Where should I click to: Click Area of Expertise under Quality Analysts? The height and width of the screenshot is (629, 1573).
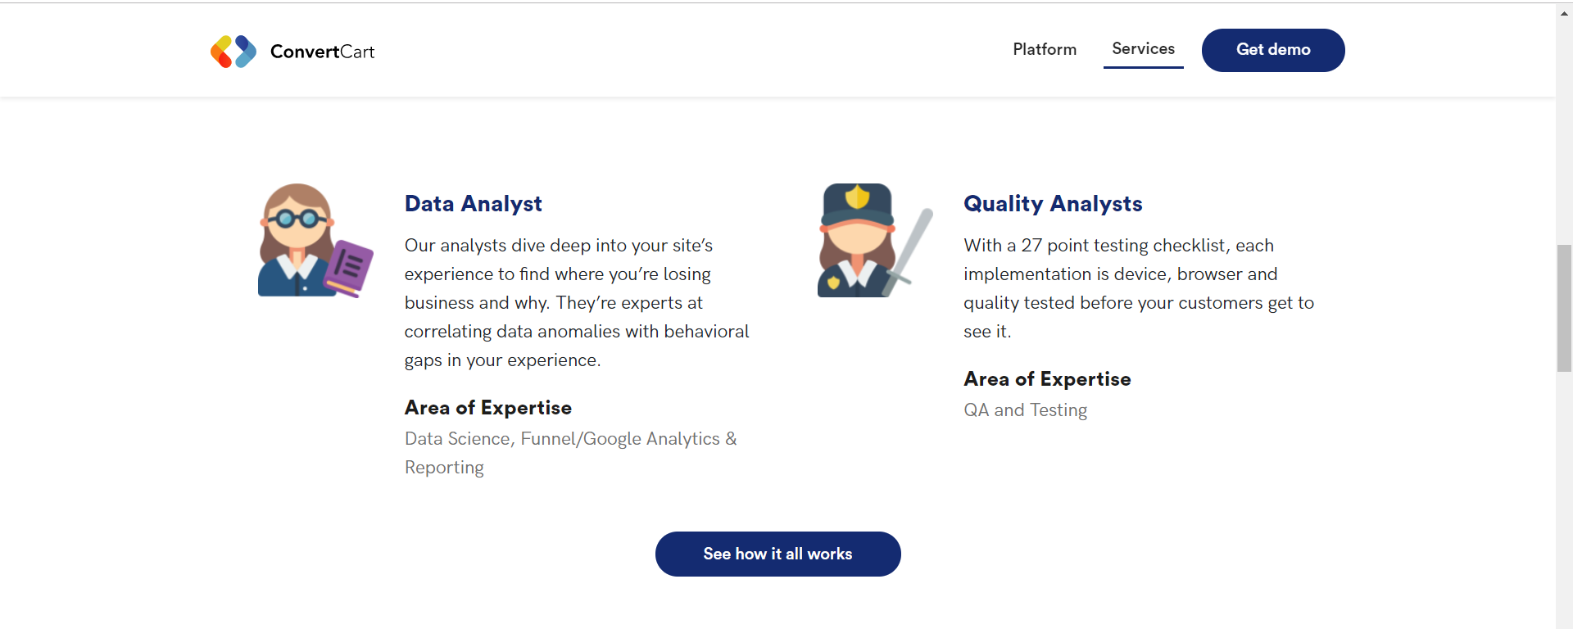click(1047, 379)
